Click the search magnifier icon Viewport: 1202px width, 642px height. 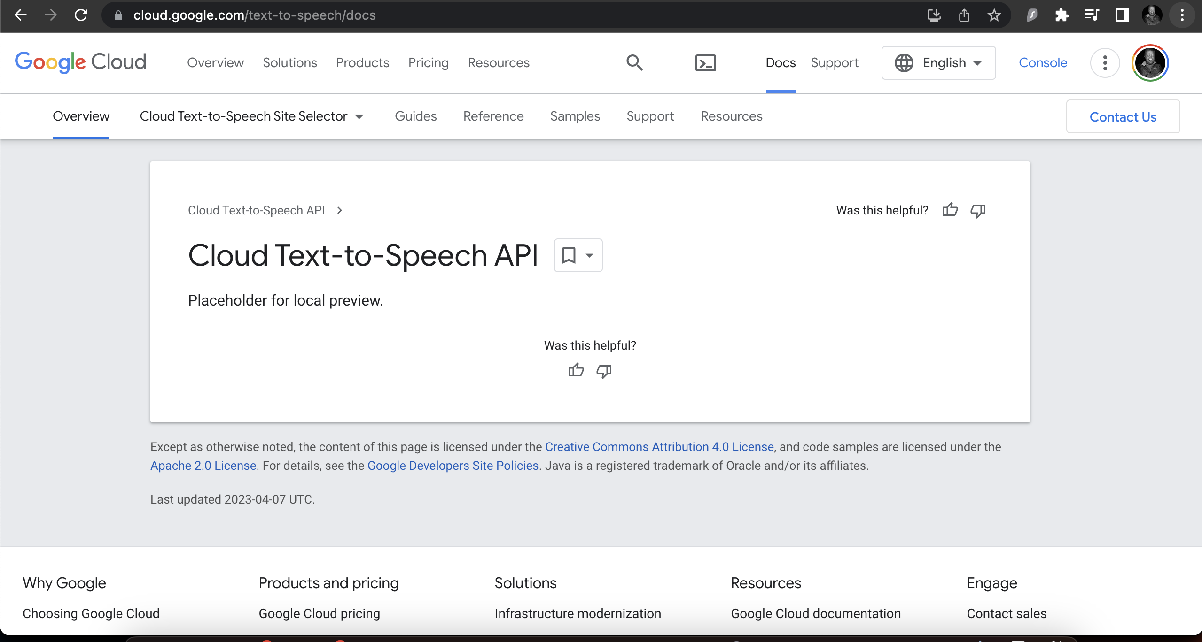pyautogui.click(x=634, y=62)
